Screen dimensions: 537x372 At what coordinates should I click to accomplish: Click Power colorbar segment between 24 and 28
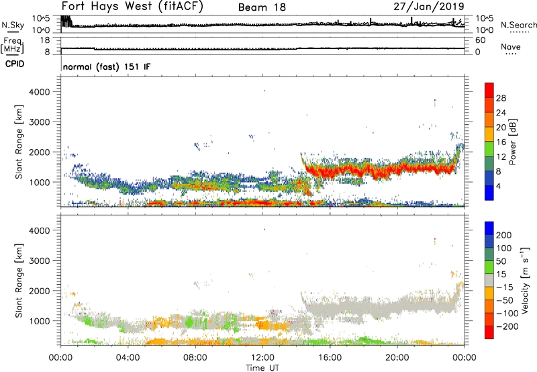click(489, 105)
